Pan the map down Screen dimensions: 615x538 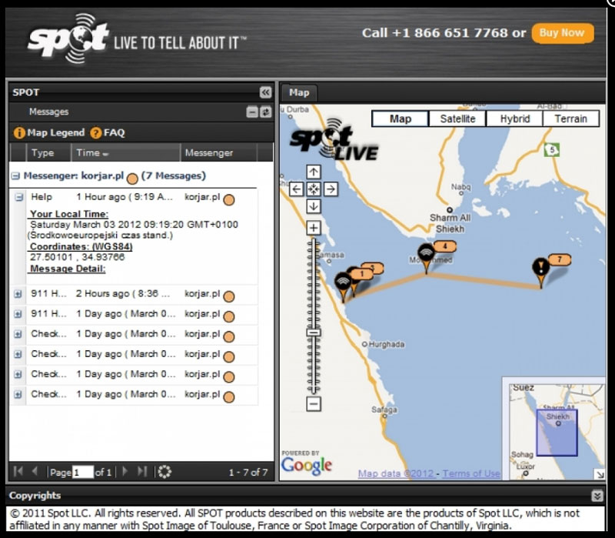313,206
